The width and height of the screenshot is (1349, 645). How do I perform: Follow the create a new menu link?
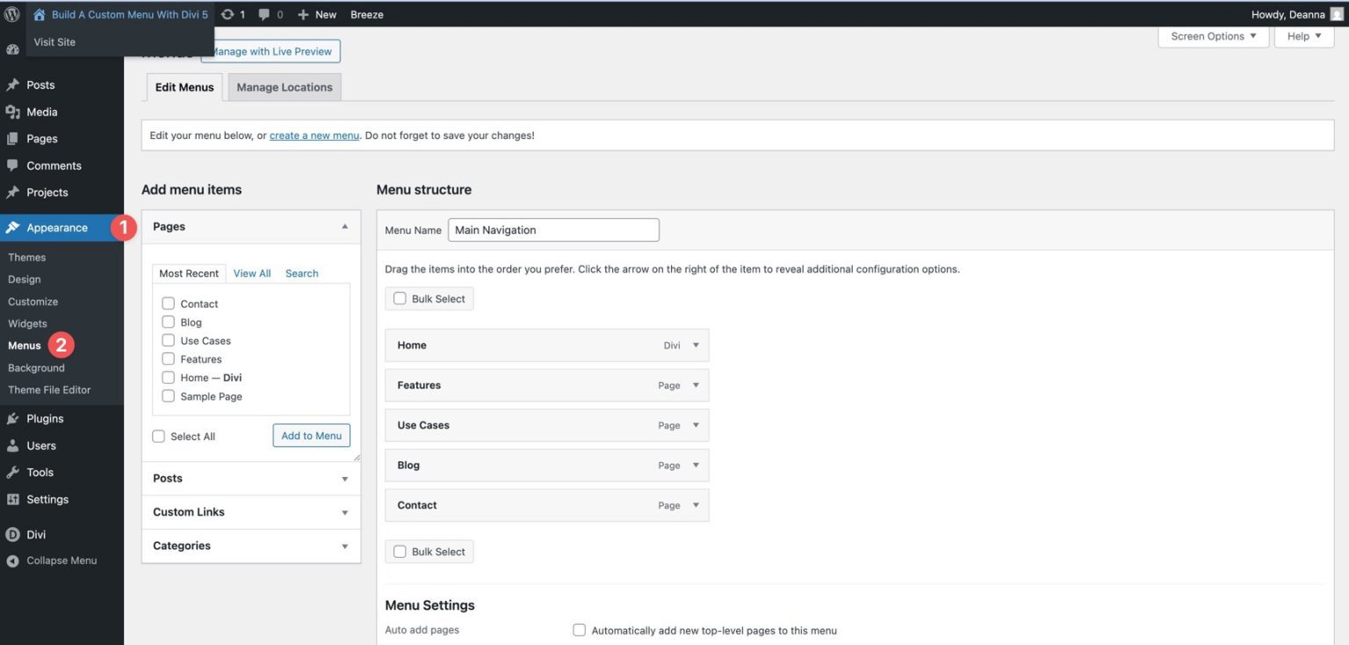click(x=314, y=135)
